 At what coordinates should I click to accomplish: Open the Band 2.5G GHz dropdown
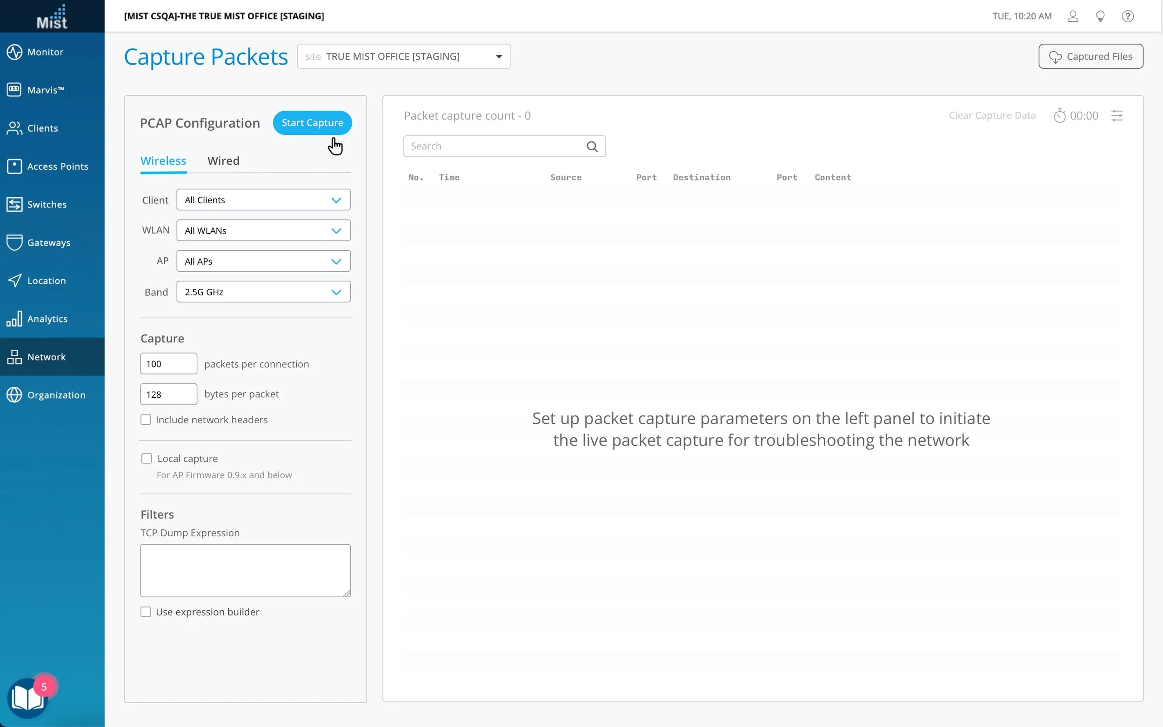pos(263,292)
